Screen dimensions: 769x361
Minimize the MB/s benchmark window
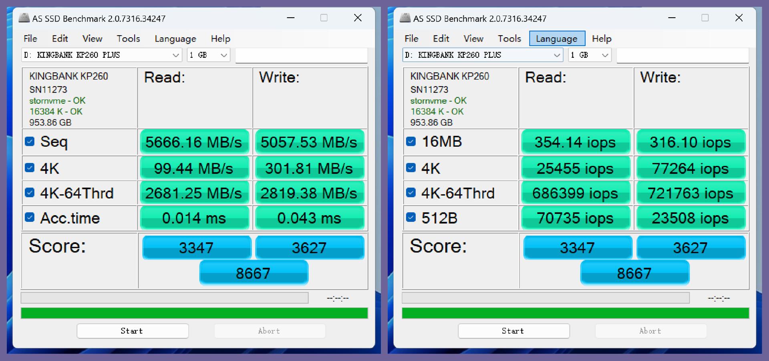(291, 18)
